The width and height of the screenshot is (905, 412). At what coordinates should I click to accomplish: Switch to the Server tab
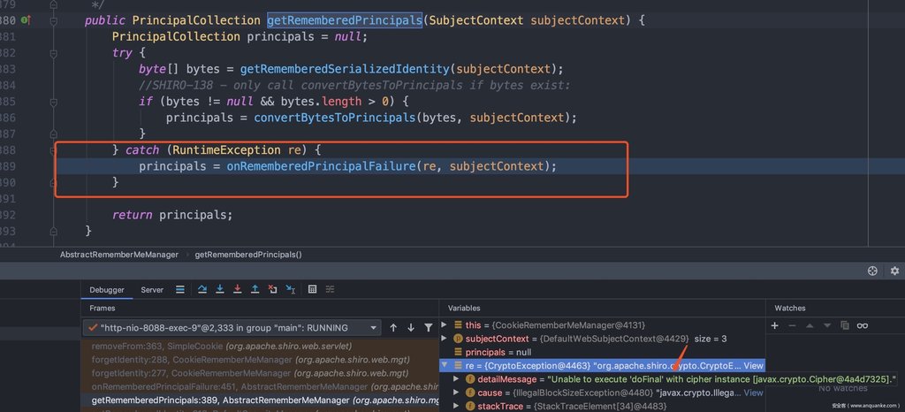[152, 290]
